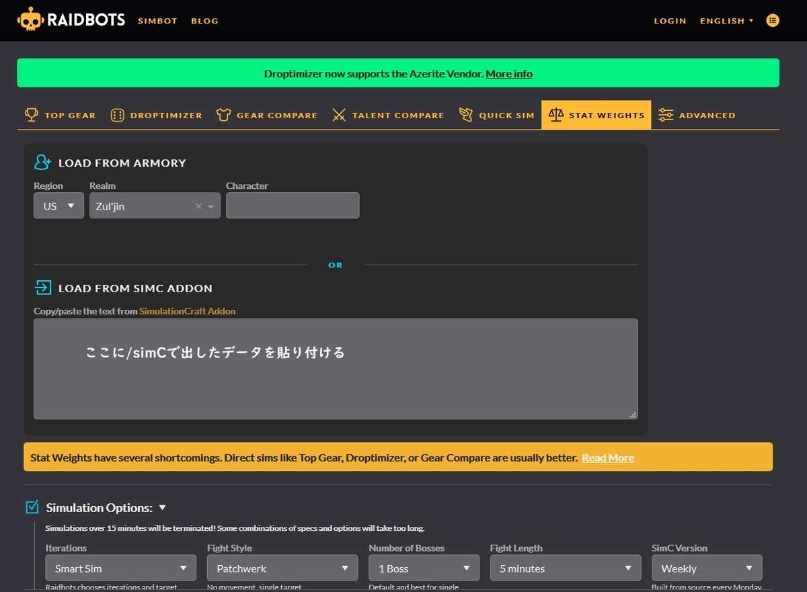807x592 pixels.
Task: Switch to the Top Gear tab
Action: 60,115
